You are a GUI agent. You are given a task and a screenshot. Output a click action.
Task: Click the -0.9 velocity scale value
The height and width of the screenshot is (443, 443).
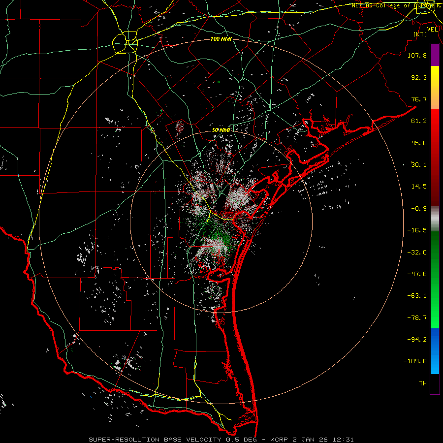point(419,209)
